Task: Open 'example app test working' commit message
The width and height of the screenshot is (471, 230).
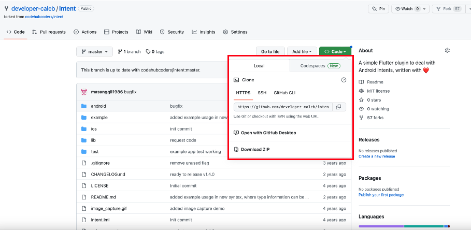Action: (195, 152)
